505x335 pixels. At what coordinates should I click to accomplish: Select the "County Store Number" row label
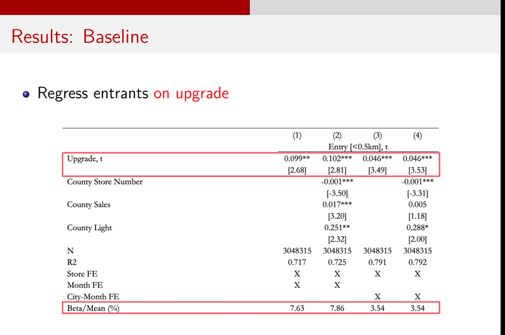point(104,182)
